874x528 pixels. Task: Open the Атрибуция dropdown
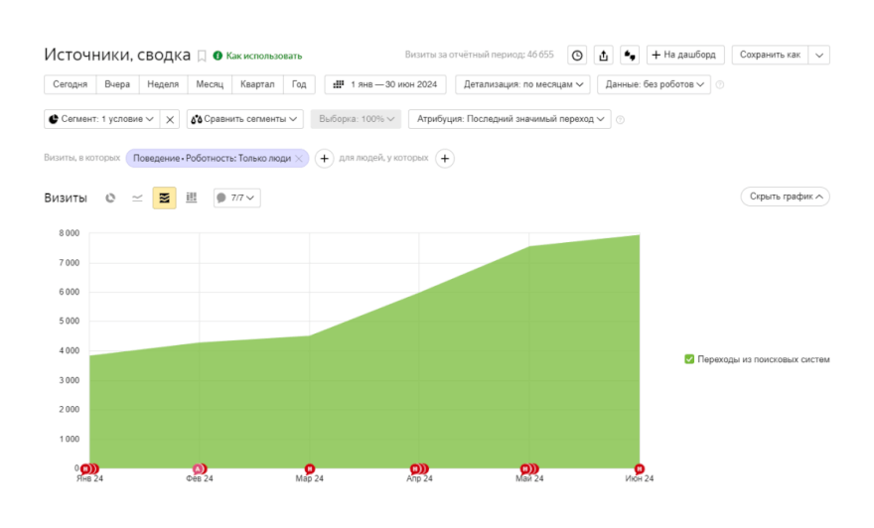coord(509,119)
